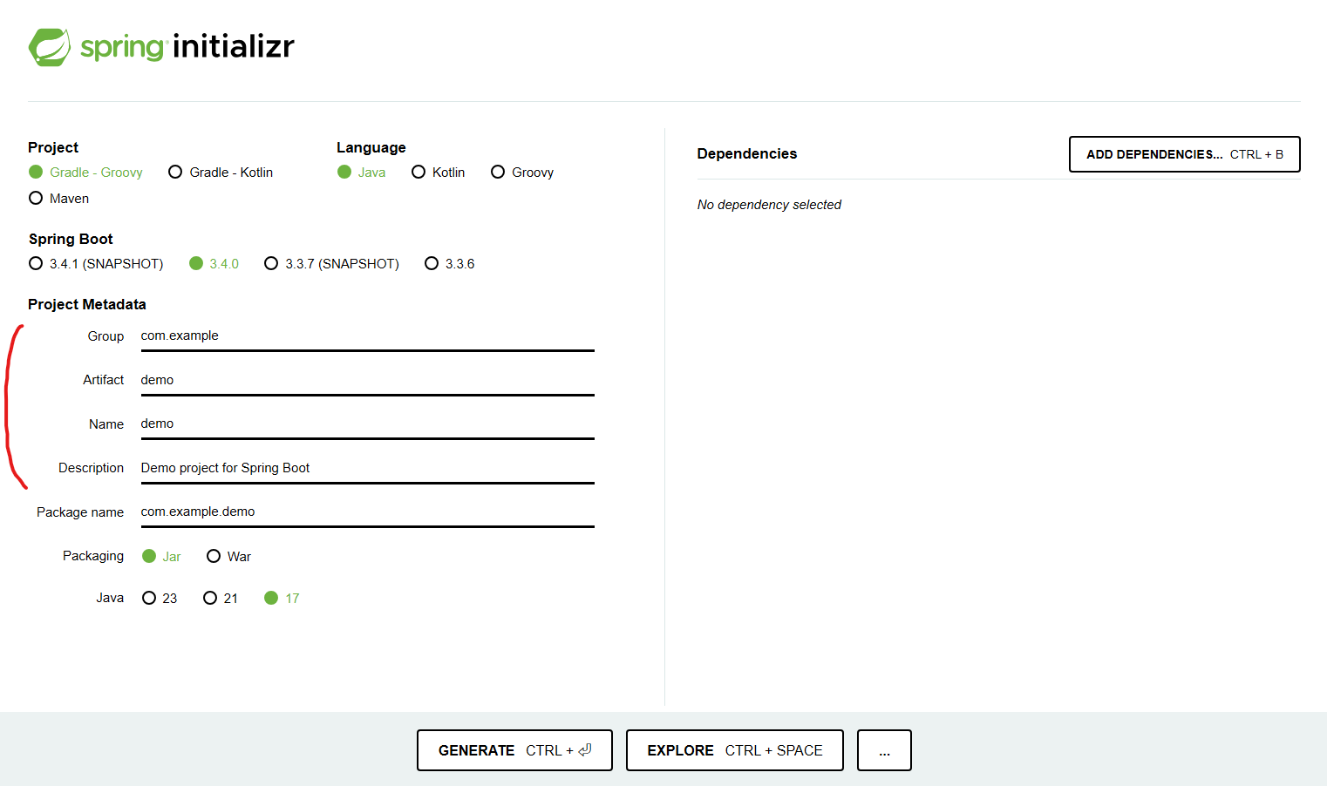Select Spring Boot version 3.3.6

[x=450, y=264]
